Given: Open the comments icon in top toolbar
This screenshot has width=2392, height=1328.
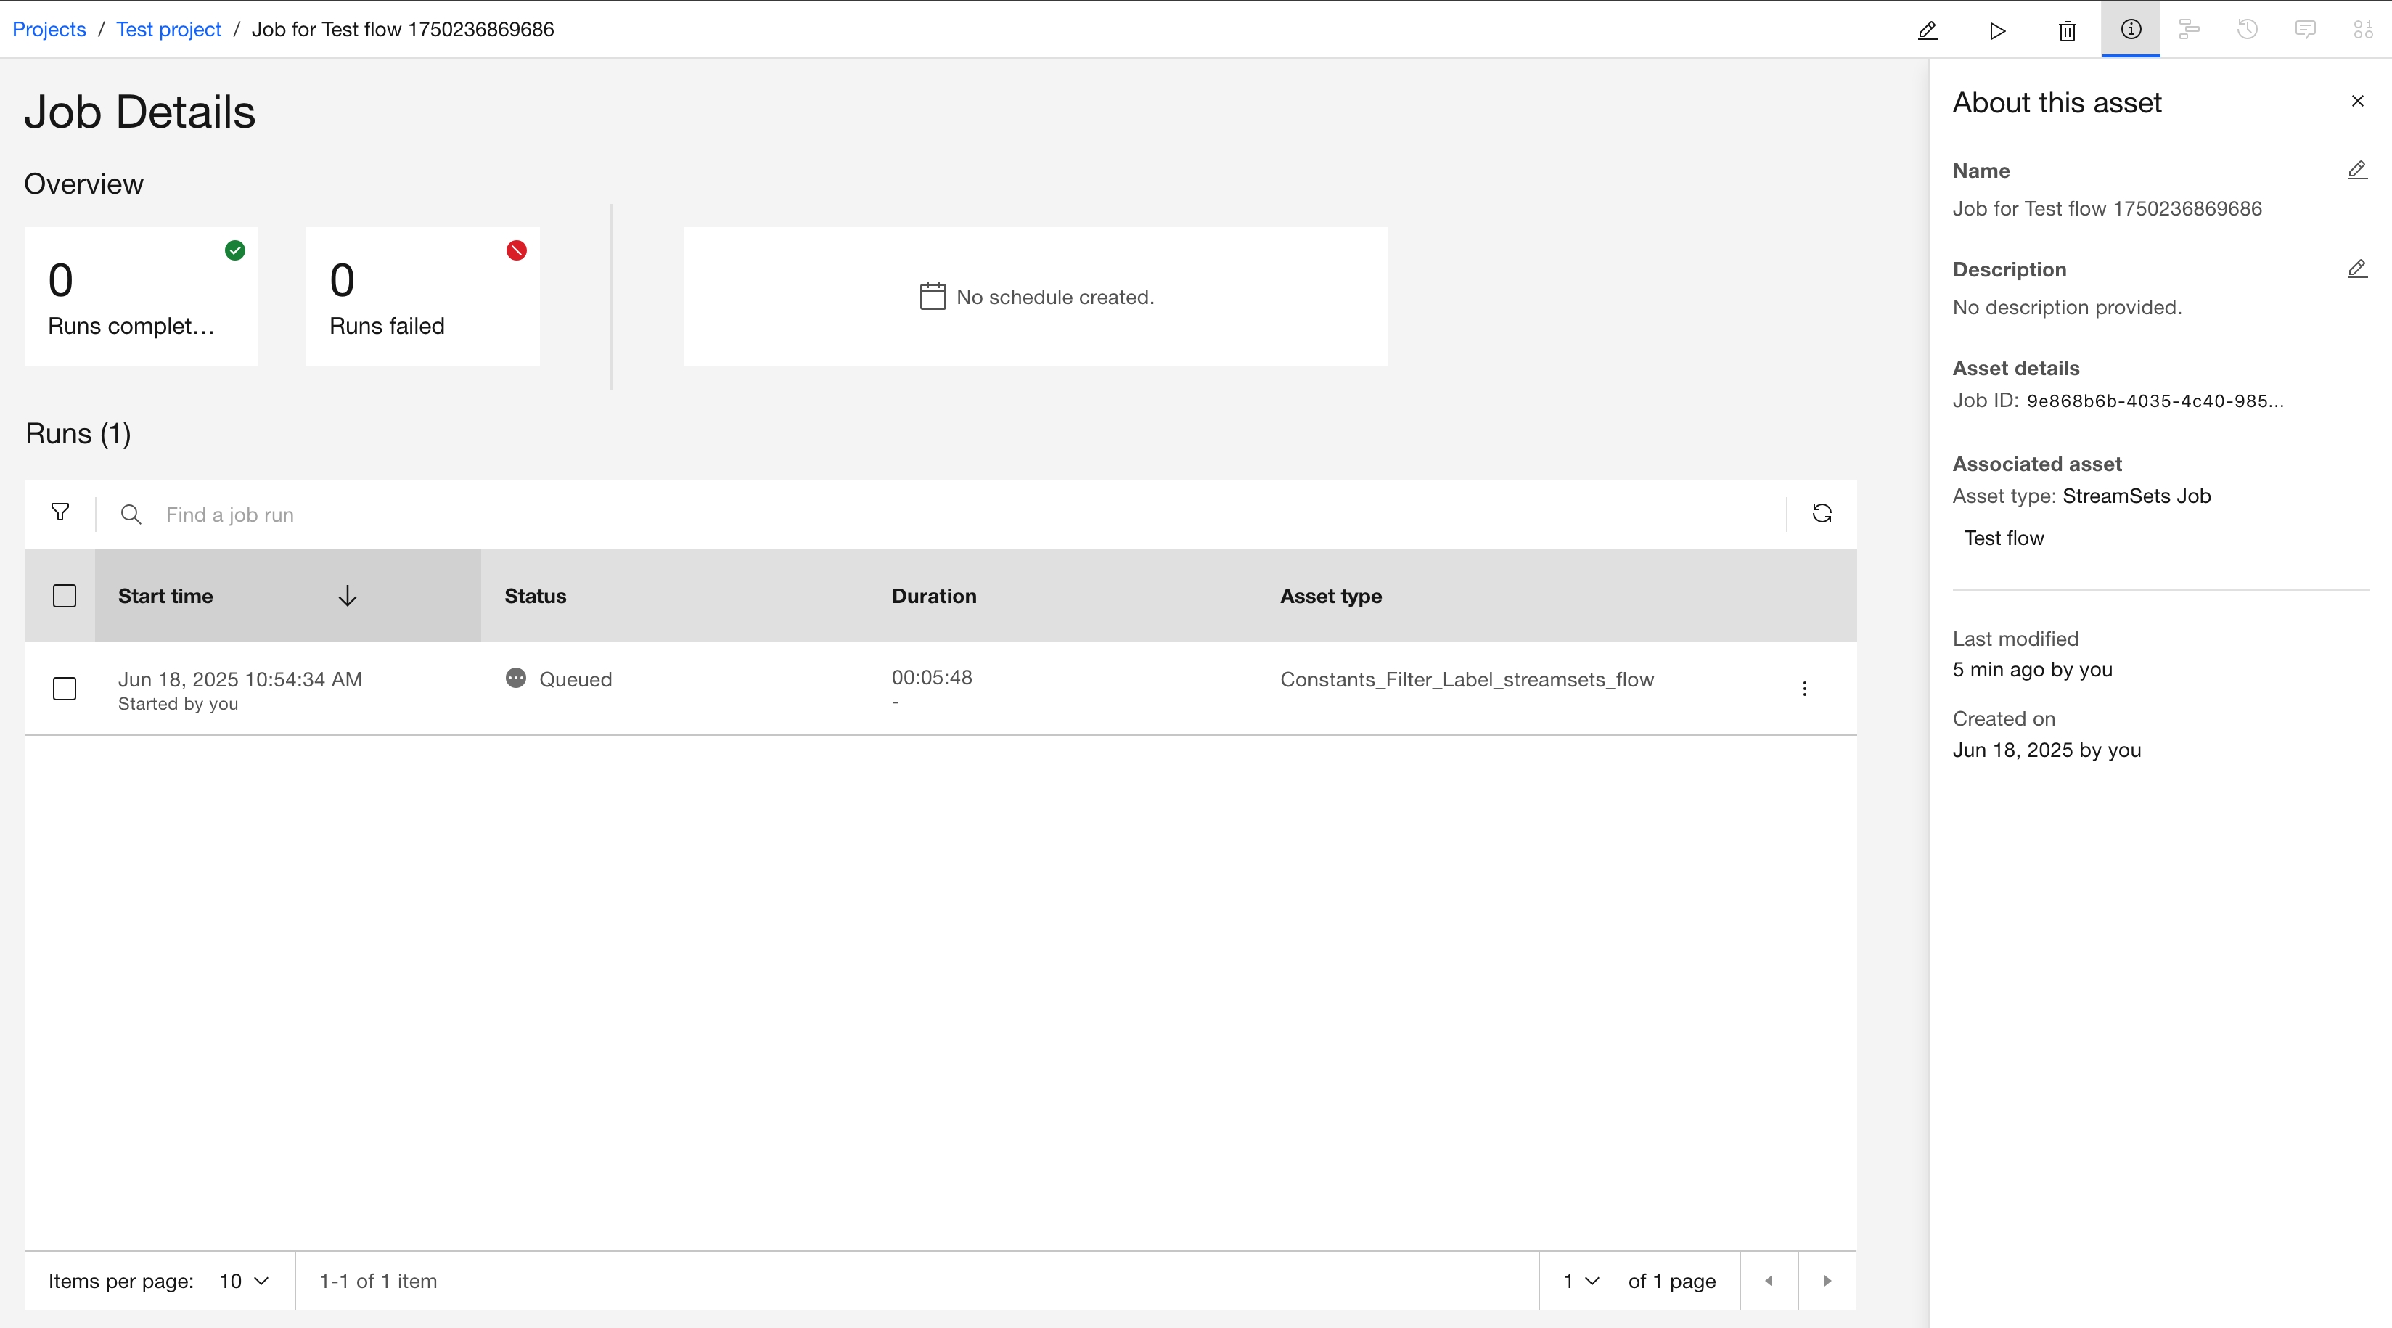Looking at the screenshot, I should pos(2305,30).
